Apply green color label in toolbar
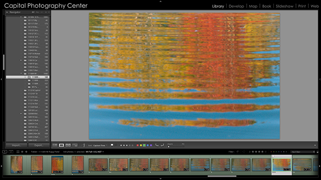Viewport: 321px width, 180px height. pyautogui.click(x=144, y=145)
